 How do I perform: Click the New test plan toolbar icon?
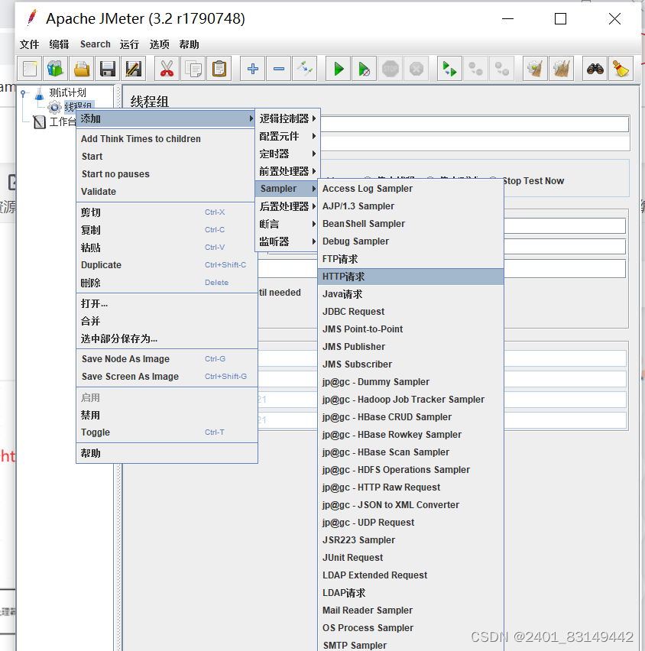[30, 69]
